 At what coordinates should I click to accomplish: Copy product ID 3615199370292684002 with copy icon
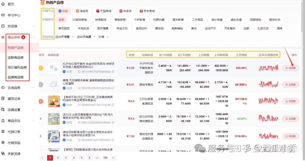tap(113, 72)
